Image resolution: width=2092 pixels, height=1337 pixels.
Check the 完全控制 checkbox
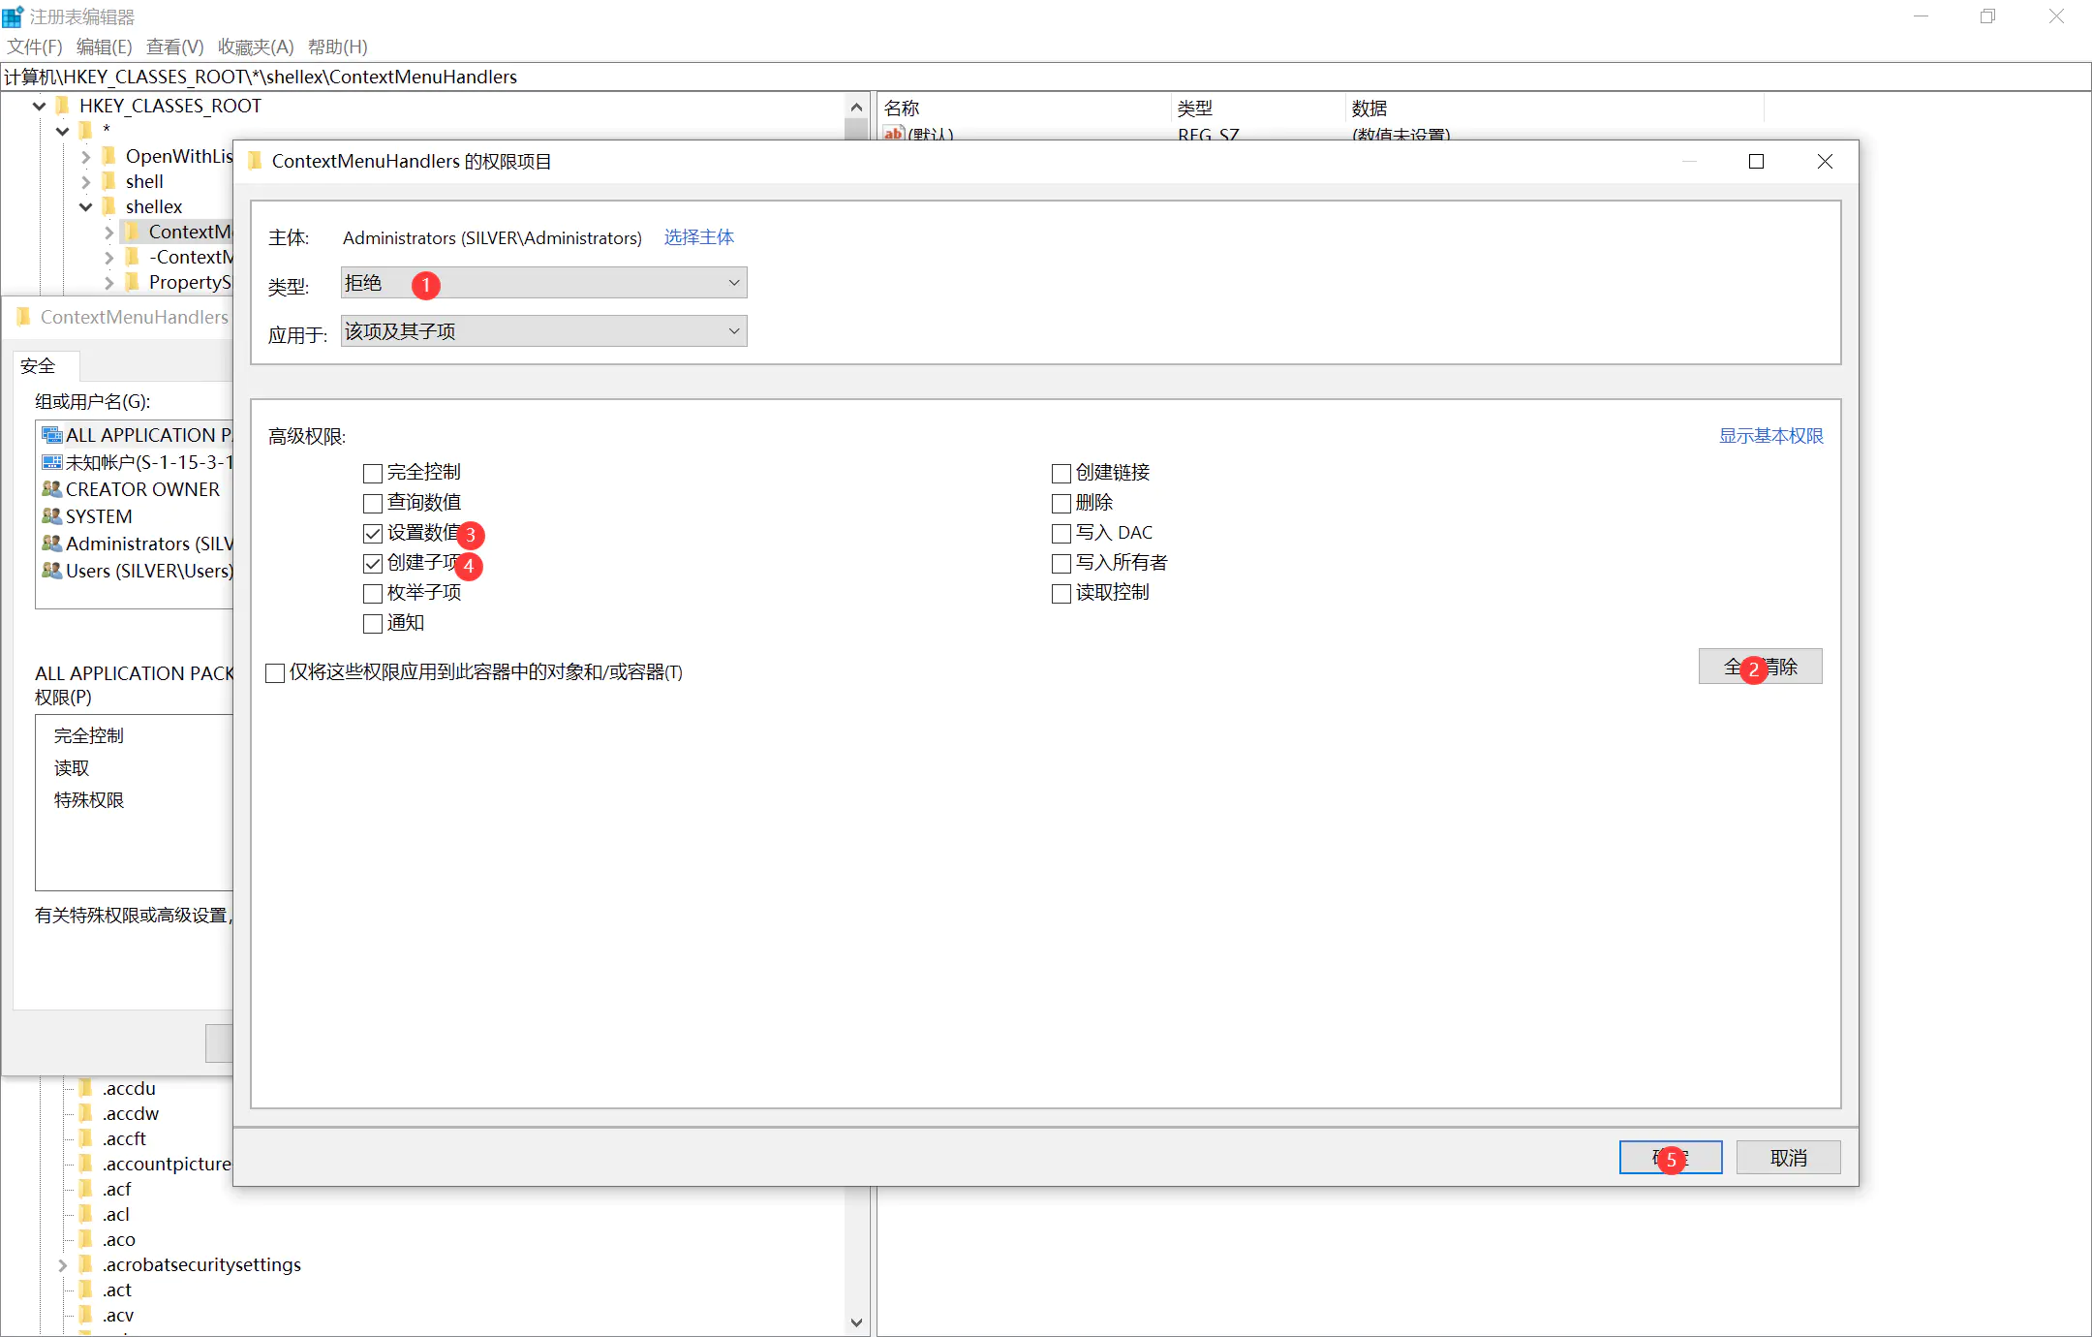(373, 474)
